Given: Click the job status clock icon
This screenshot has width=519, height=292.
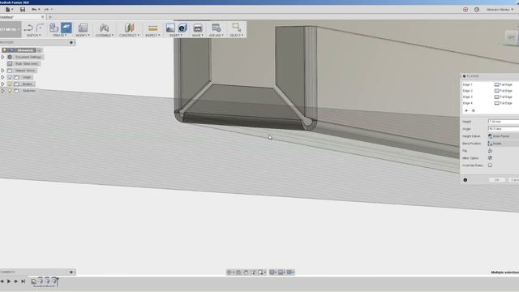Looking at the screenshot, I should (x=477, y=10).
